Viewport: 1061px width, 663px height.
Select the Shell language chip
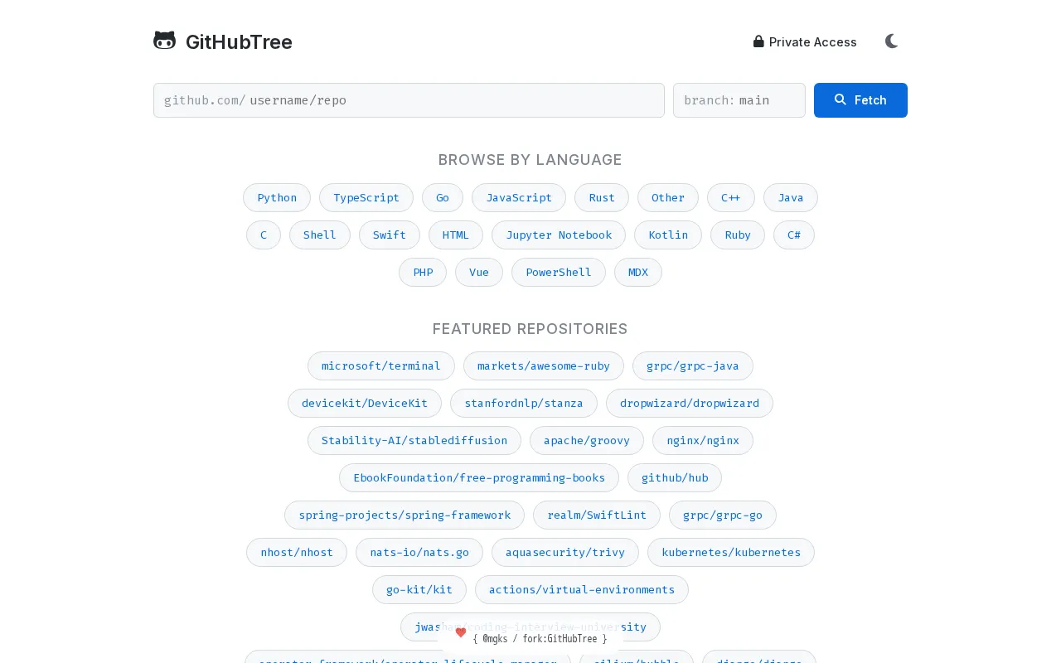pyautogui.click(x=320, y=235)
